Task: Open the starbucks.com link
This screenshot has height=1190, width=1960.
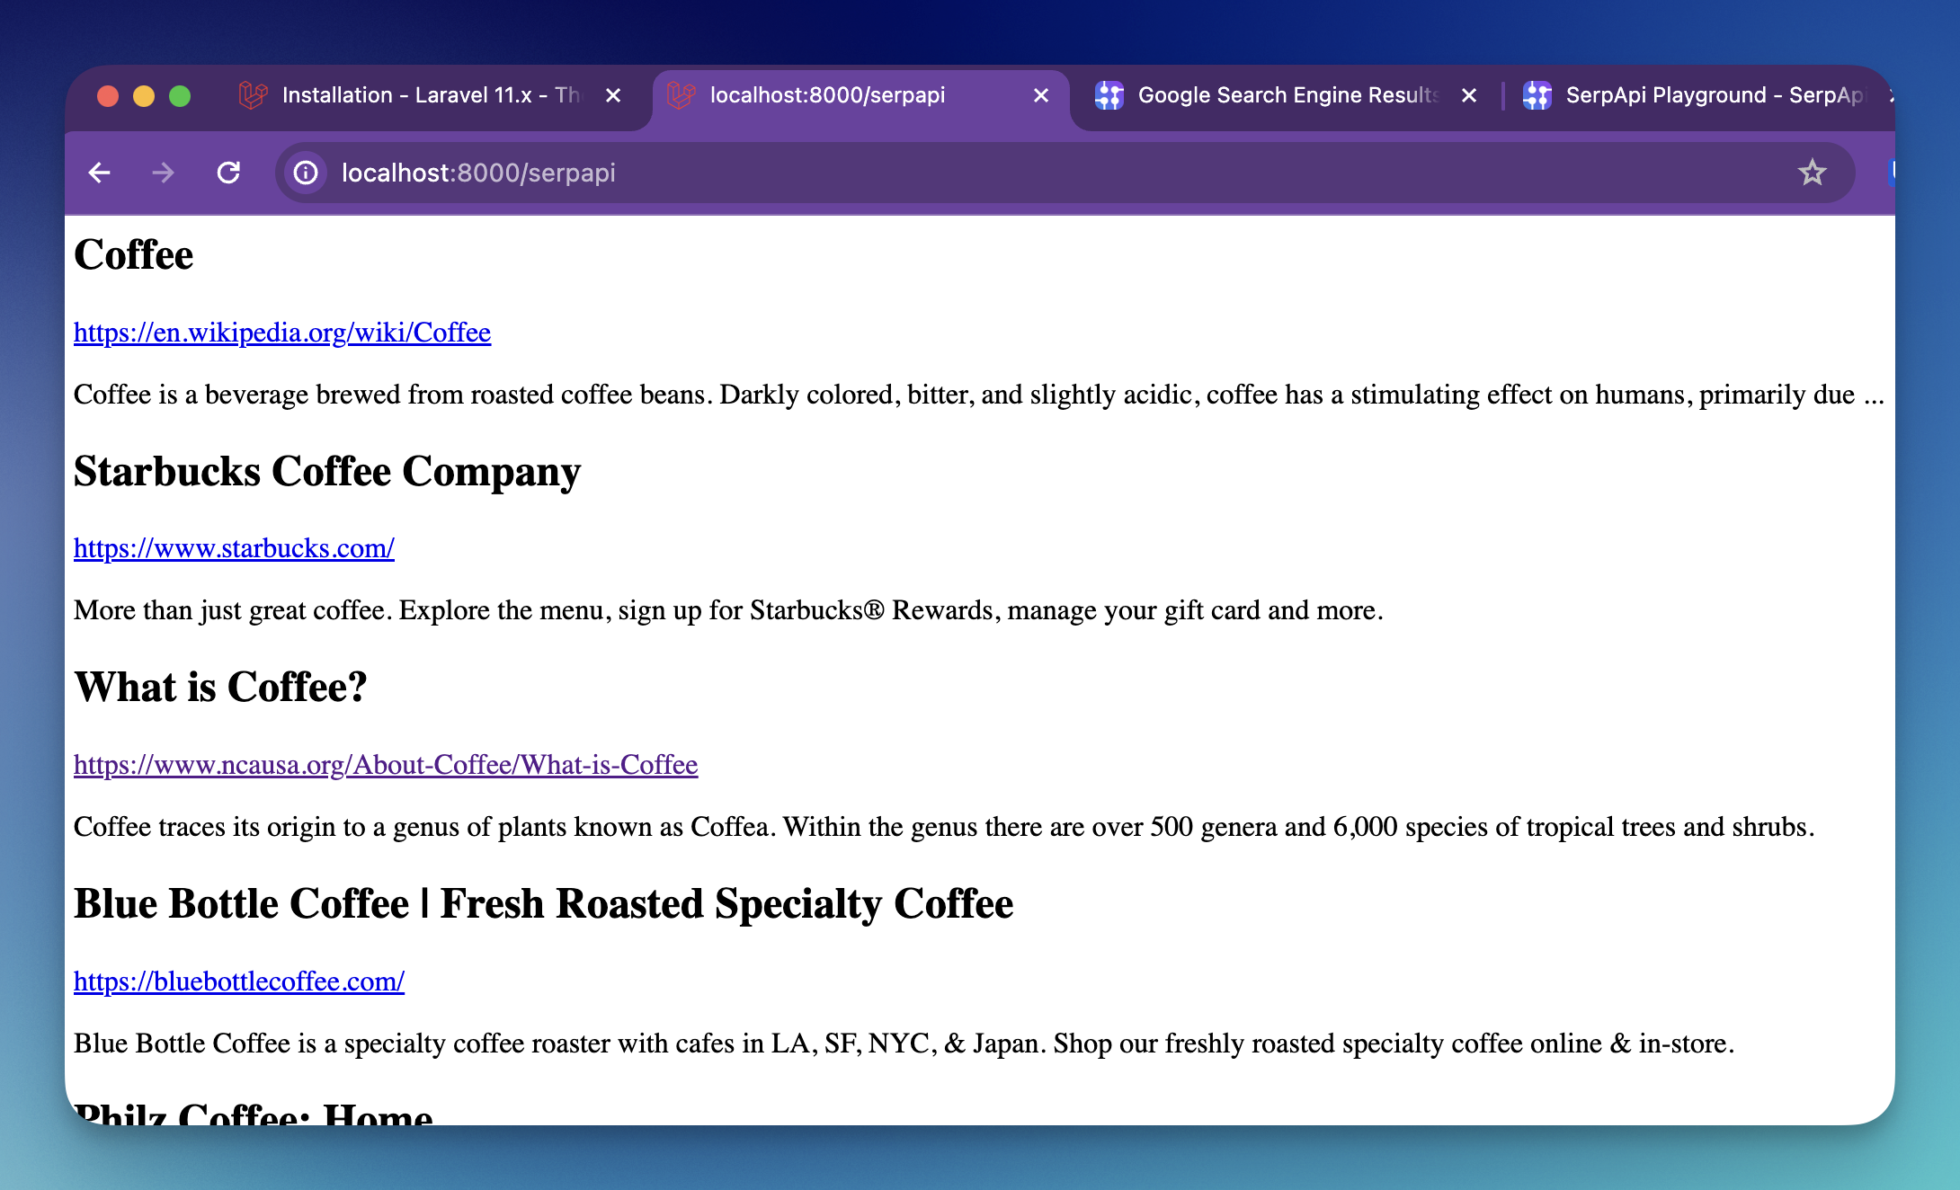Action: point(234,548)
